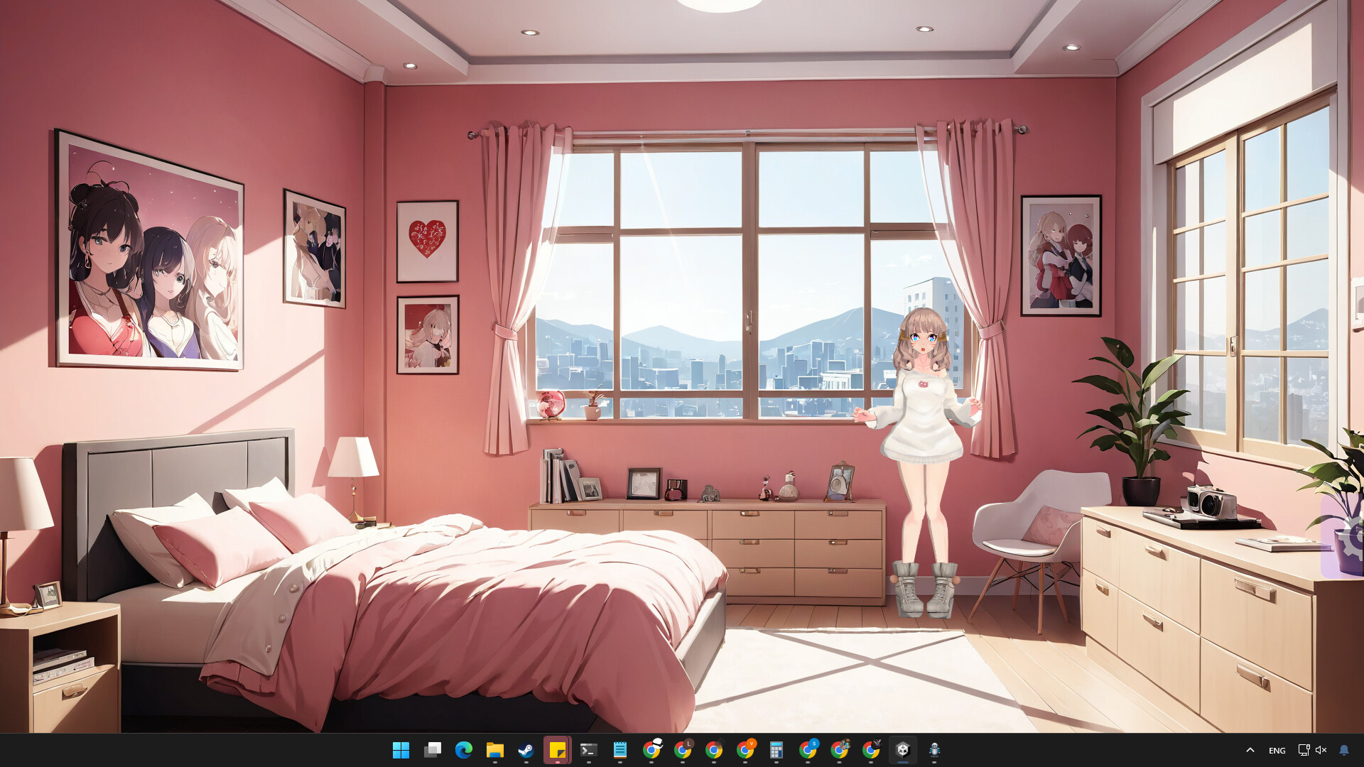This screenshot has width=1364, height=767.
Task: Open the ENG language switcher
Action: tap(1277, 750)
